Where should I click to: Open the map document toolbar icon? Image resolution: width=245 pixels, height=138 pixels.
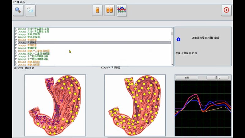[x=30, y=10]
